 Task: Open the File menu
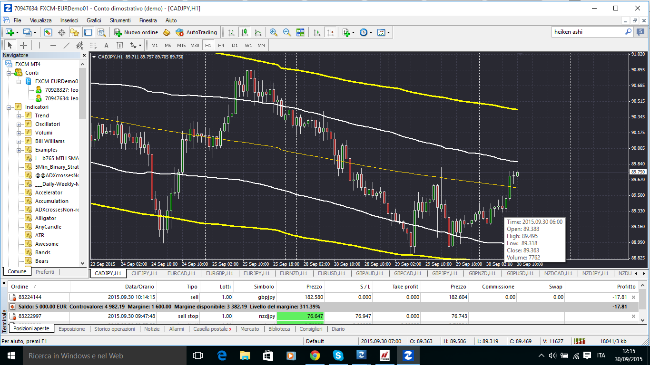pos(18,20)
